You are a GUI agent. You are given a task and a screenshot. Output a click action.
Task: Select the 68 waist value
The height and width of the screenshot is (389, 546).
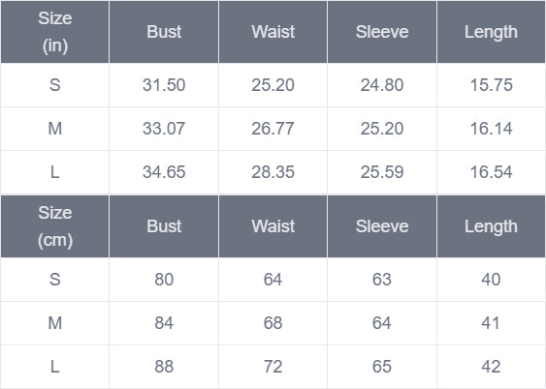click(273, 323)
